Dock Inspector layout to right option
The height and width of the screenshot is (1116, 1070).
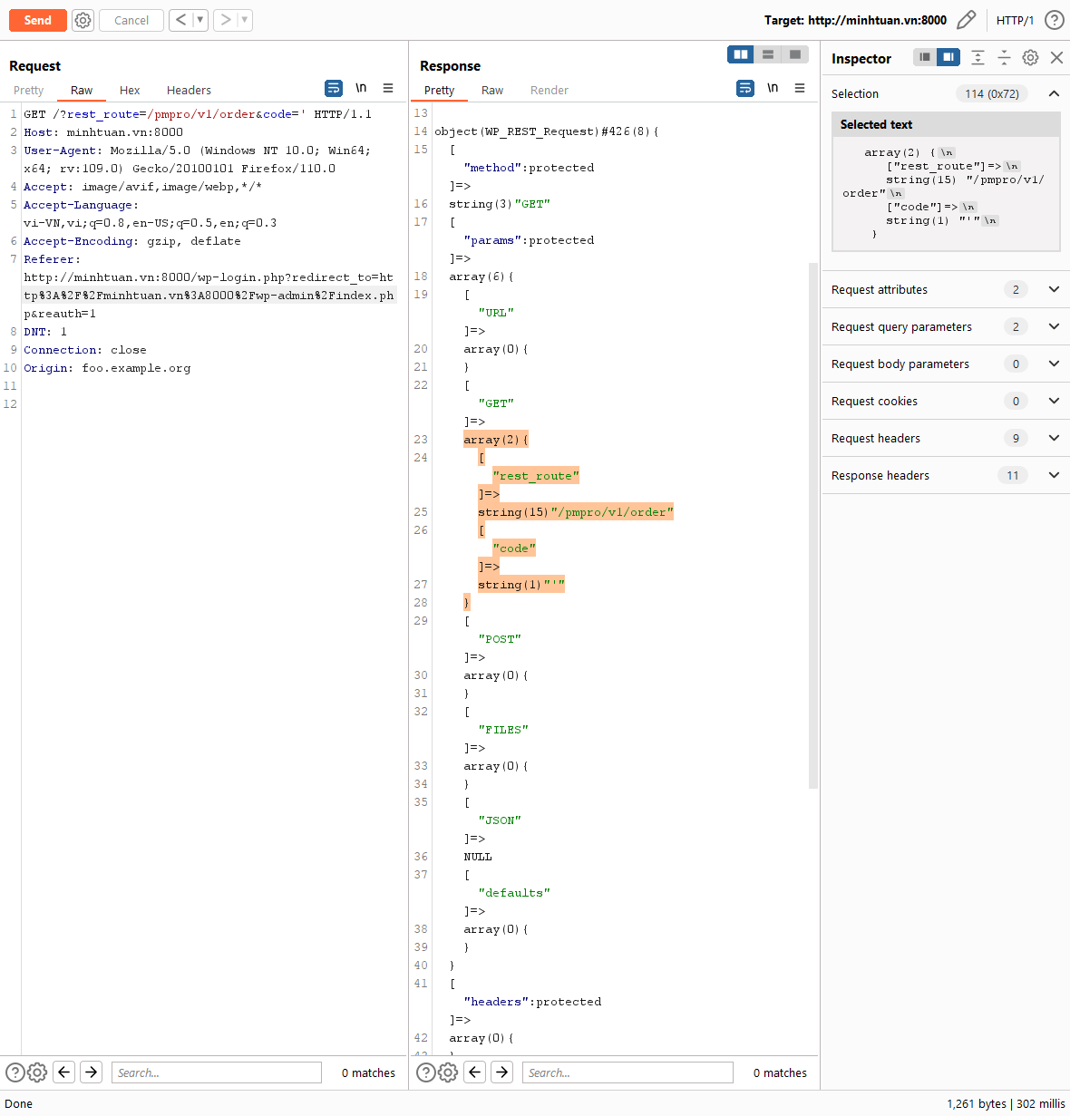pyautogui.click(x=948, y=57)
